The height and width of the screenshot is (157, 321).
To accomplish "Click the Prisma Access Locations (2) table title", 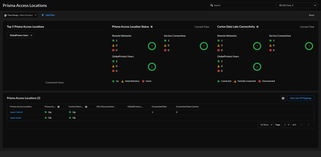I will (24, 98).
